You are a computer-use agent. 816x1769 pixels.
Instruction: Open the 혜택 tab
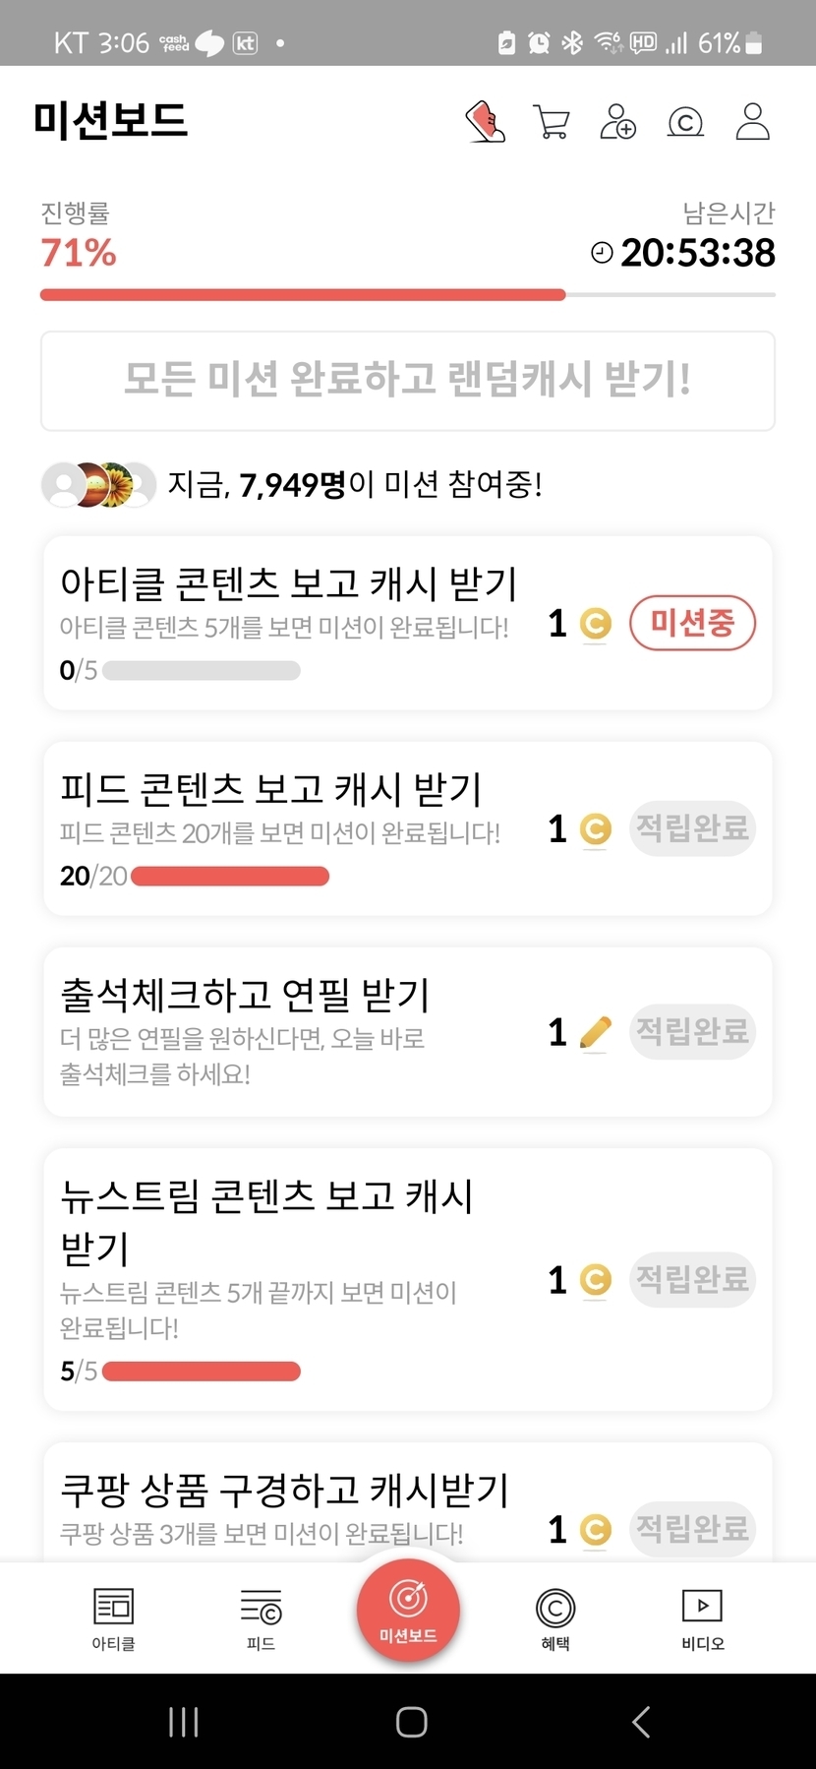click(555, 1618)
